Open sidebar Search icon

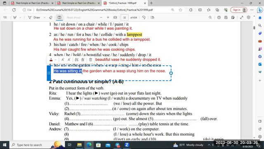[260, 26]
